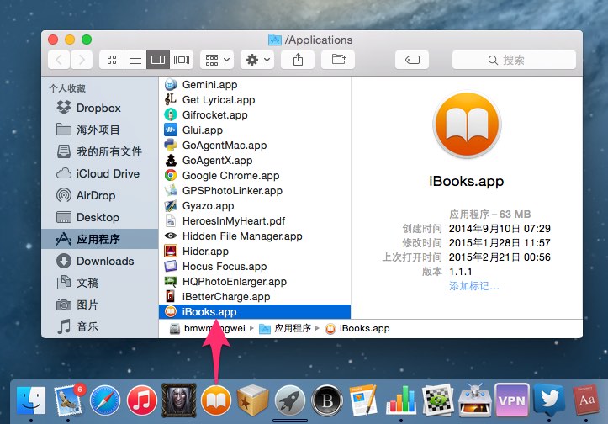Select Gemini.app in the file list
Viewport: 608px width, 424px height.
click(255, 85)
